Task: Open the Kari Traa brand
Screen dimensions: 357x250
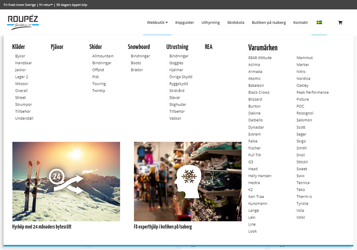Action: point(256,197)
